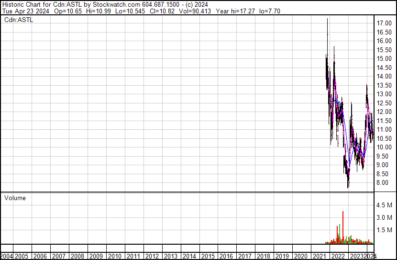Click the 15.00 price axis label

(385, 58)
